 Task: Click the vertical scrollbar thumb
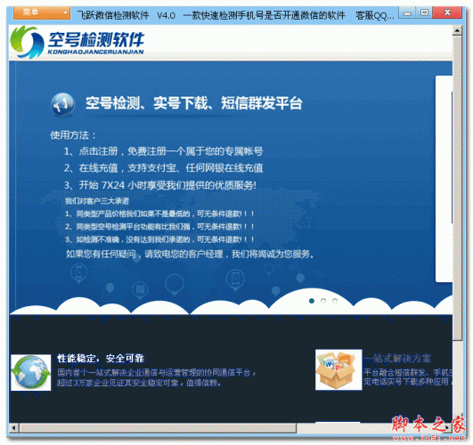pyautogui.click(x=457, y=189)
